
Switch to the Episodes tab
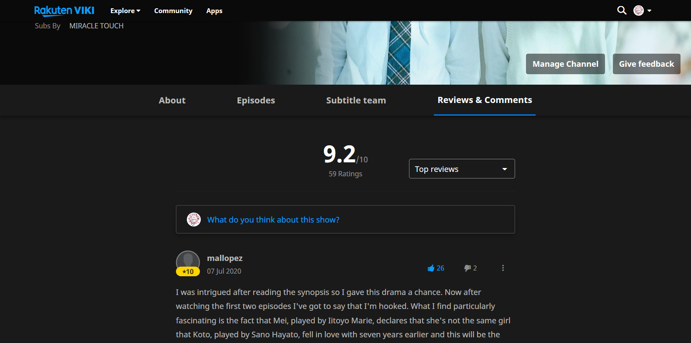coord(256,100)
